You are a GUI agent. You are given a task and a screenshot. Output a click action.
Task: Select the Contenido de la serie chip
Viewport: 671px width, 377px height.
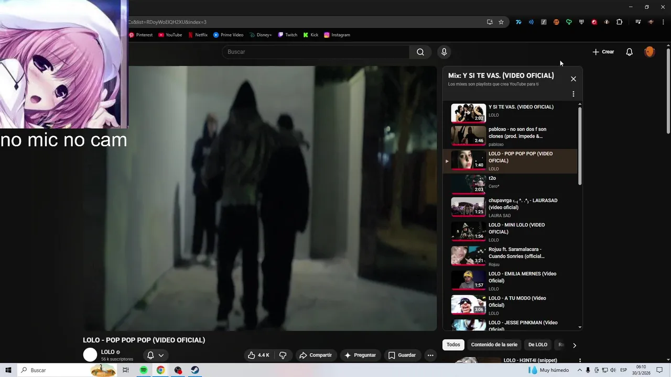tap(494, 345)
